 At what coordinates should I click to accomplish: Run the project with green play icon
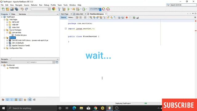[68, 9]
